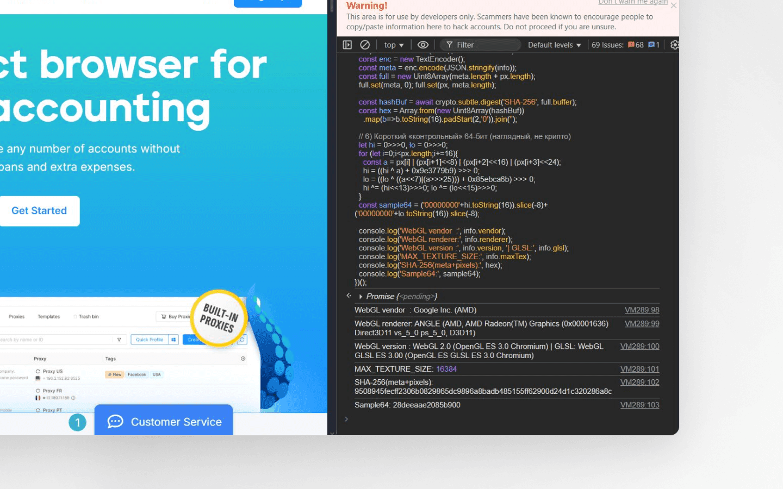Viewport: 783px width, 489px height.
Task: Click the Proxy column header
Action: click(x=40, y=359)
